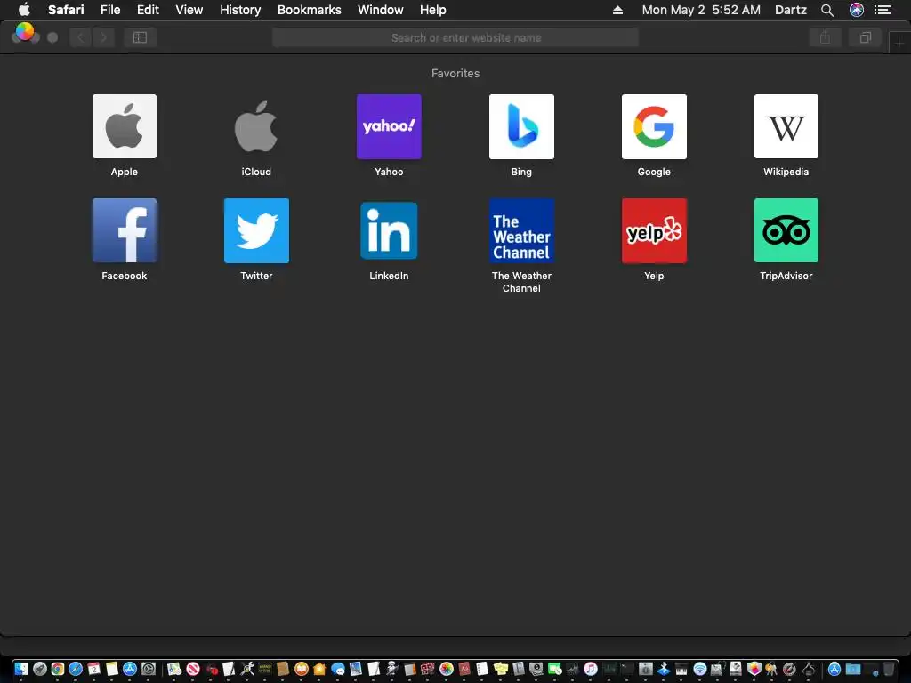Open the Help menu
The width and height of the screenshot is (911, 683).
point(433,10)
